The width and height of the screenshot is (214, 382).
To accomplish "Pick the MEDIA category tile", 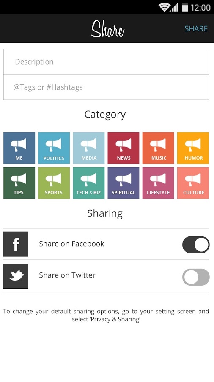I will 89,148.
